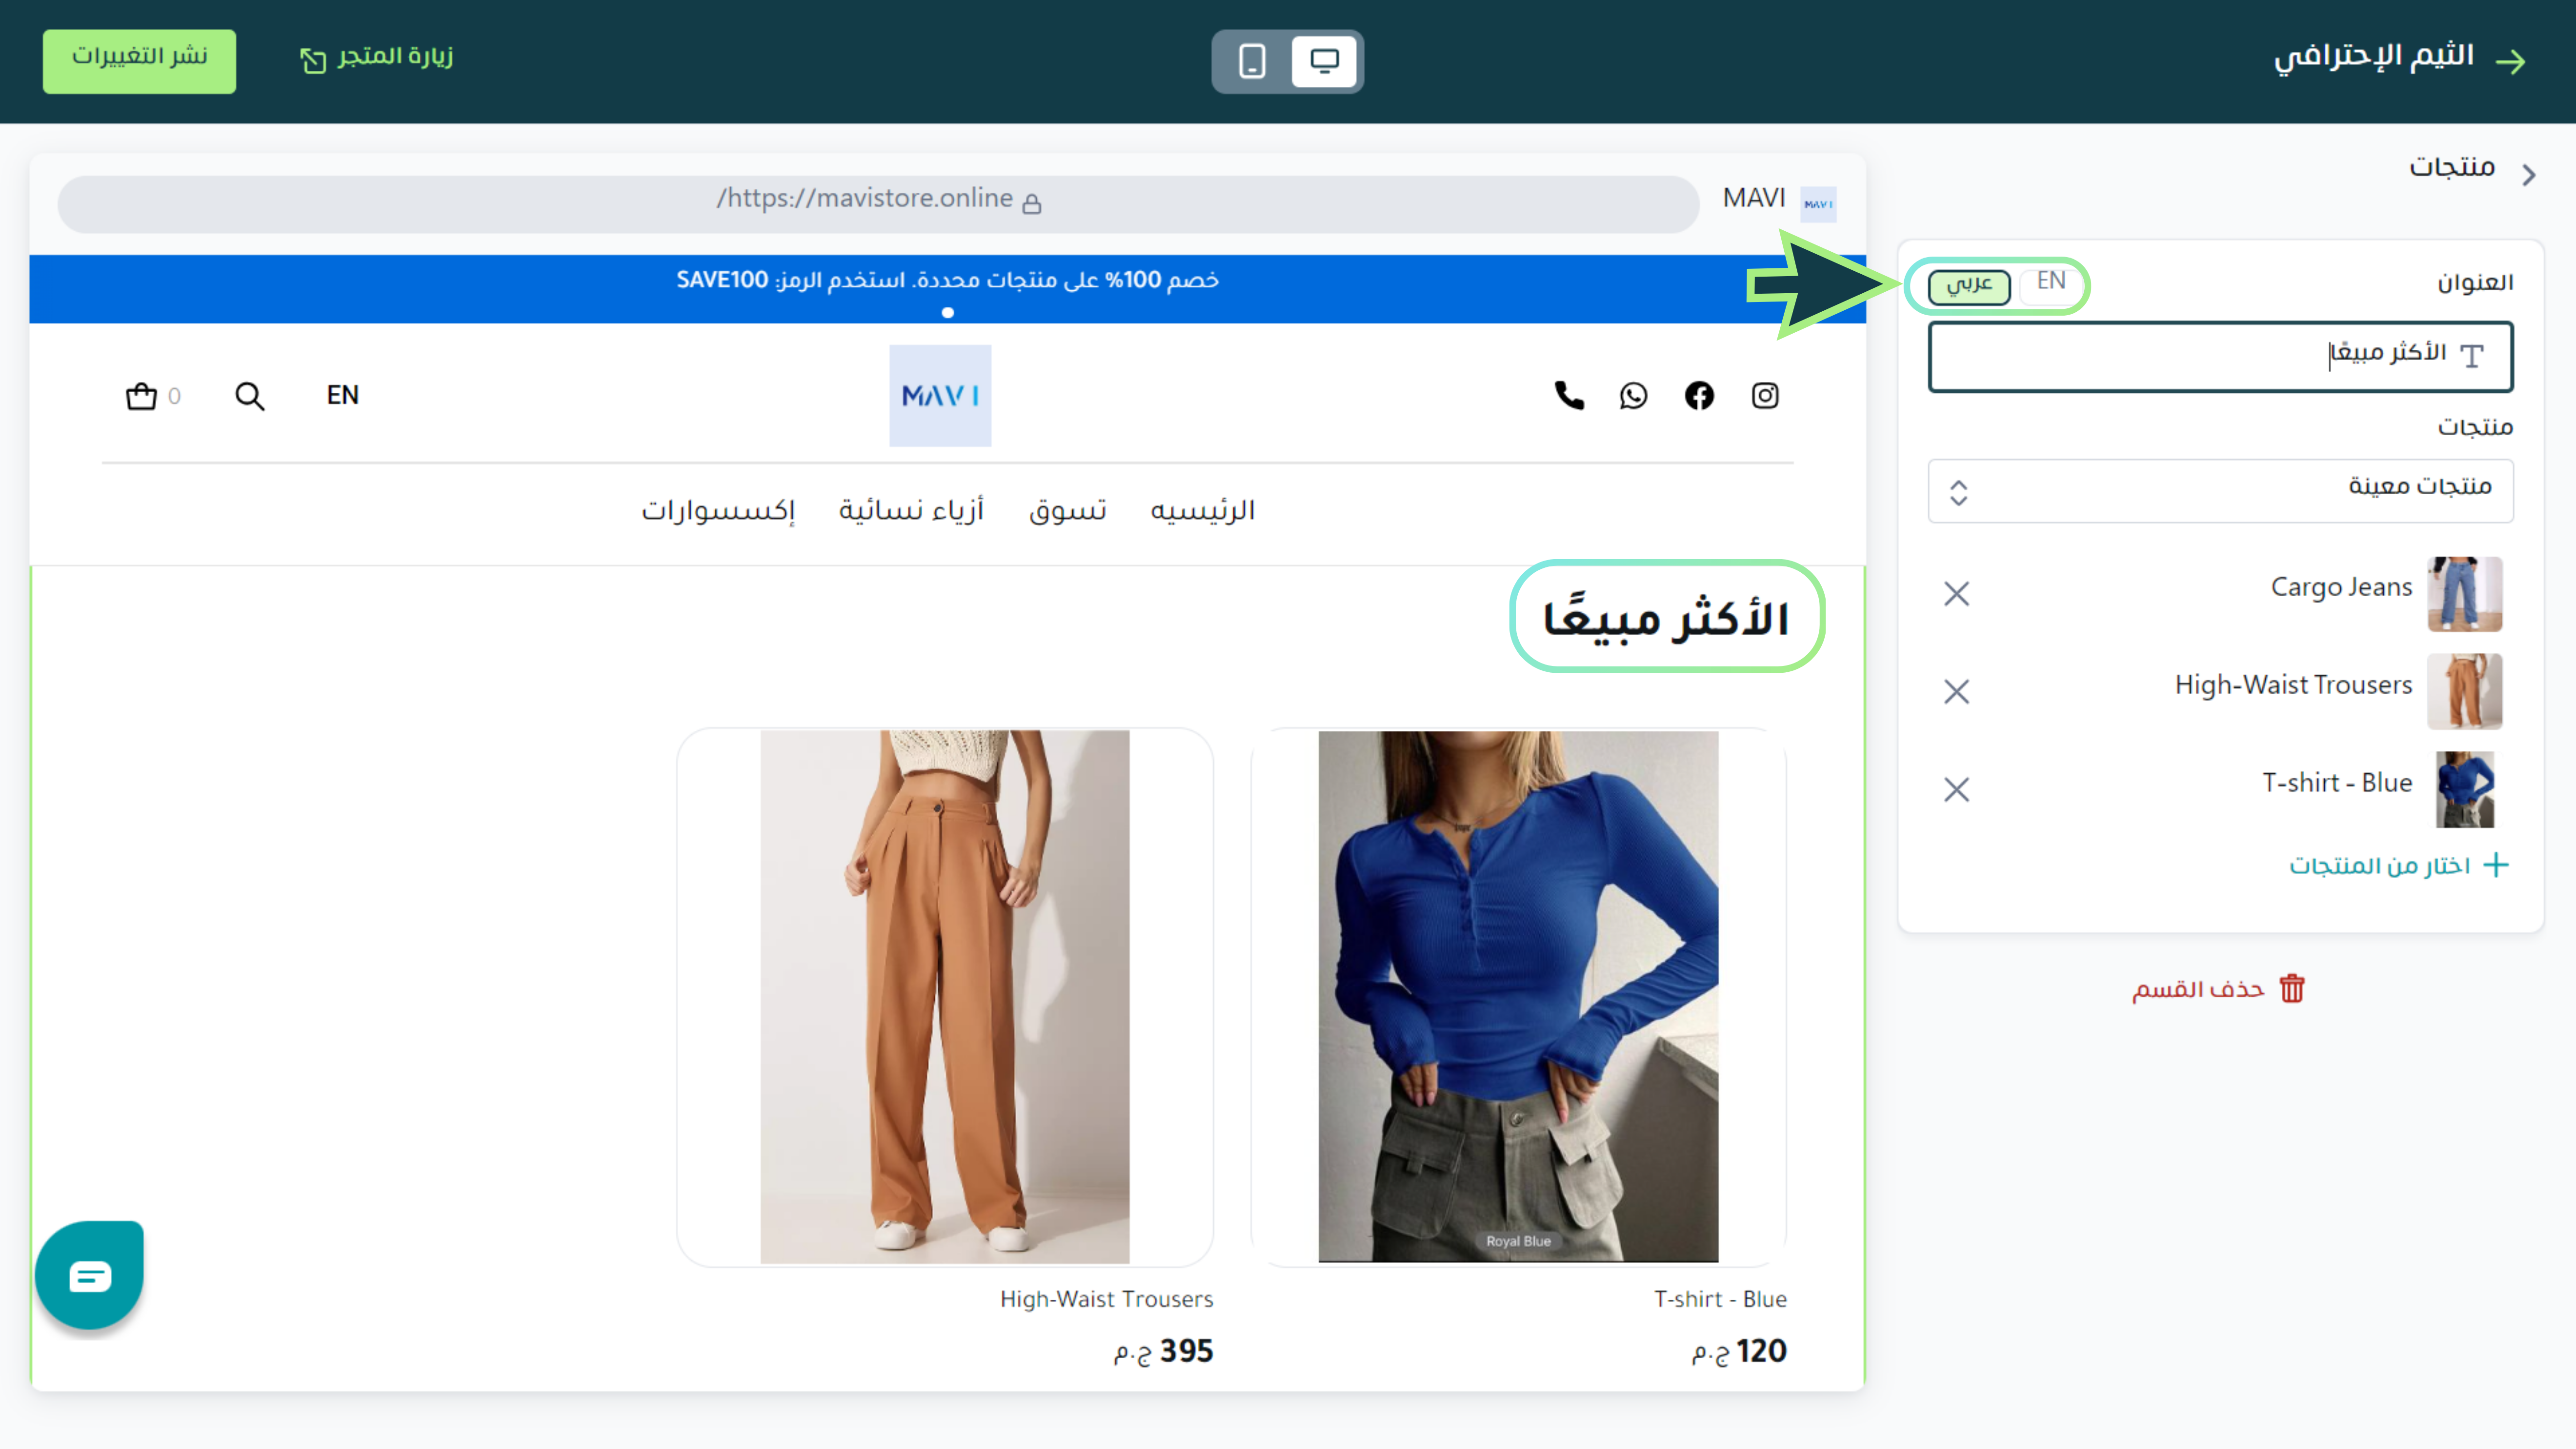This screenshot has height=1449, width=2576.
Task: Return via the الثيم الإحترافي arrow
Action: 2511,62
